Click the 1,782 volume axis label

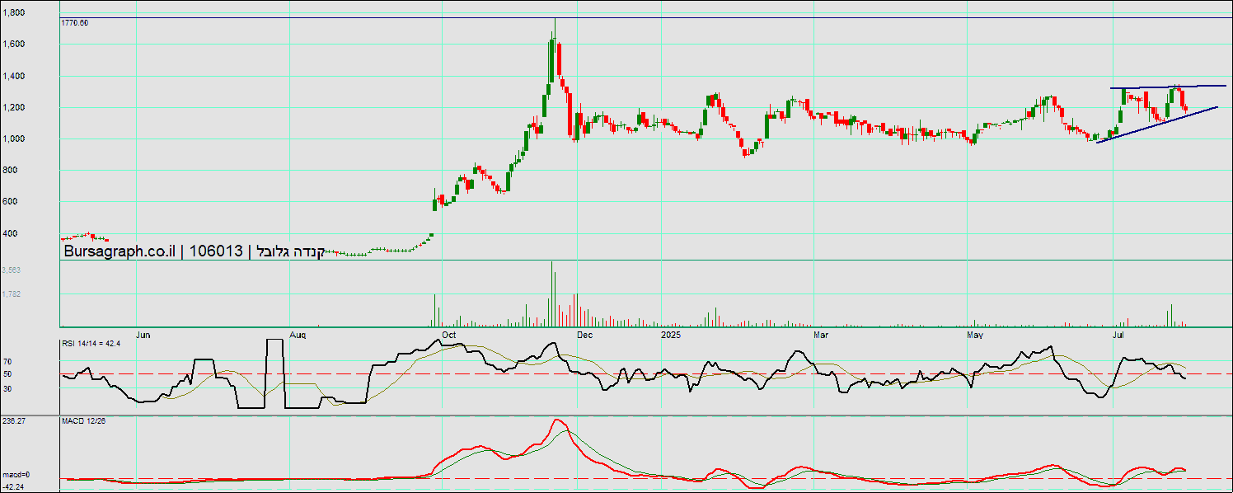click(12, 293)
